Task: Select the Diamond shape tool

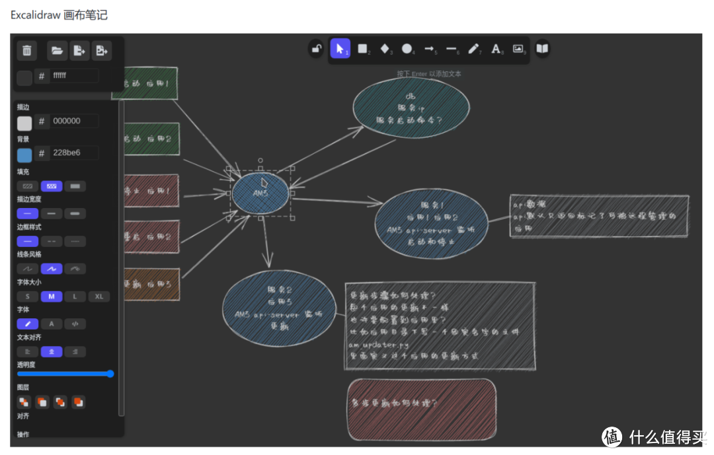Action: [x=385, y=49]
